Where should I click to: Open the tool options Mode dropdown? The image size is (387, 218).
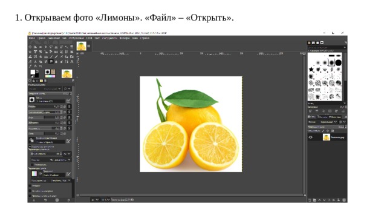[x=45, y=89]
